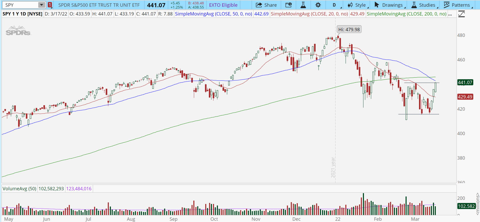Click the 429.49 value in the header
Screen dimensions: 480x222
tap(357, 14)
